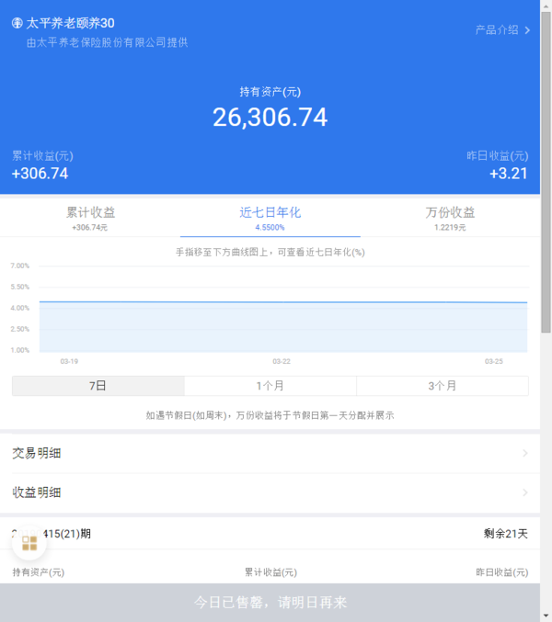Click the chevron on the 收益明细 row
The image size is (552, 622).
(525, 492)
